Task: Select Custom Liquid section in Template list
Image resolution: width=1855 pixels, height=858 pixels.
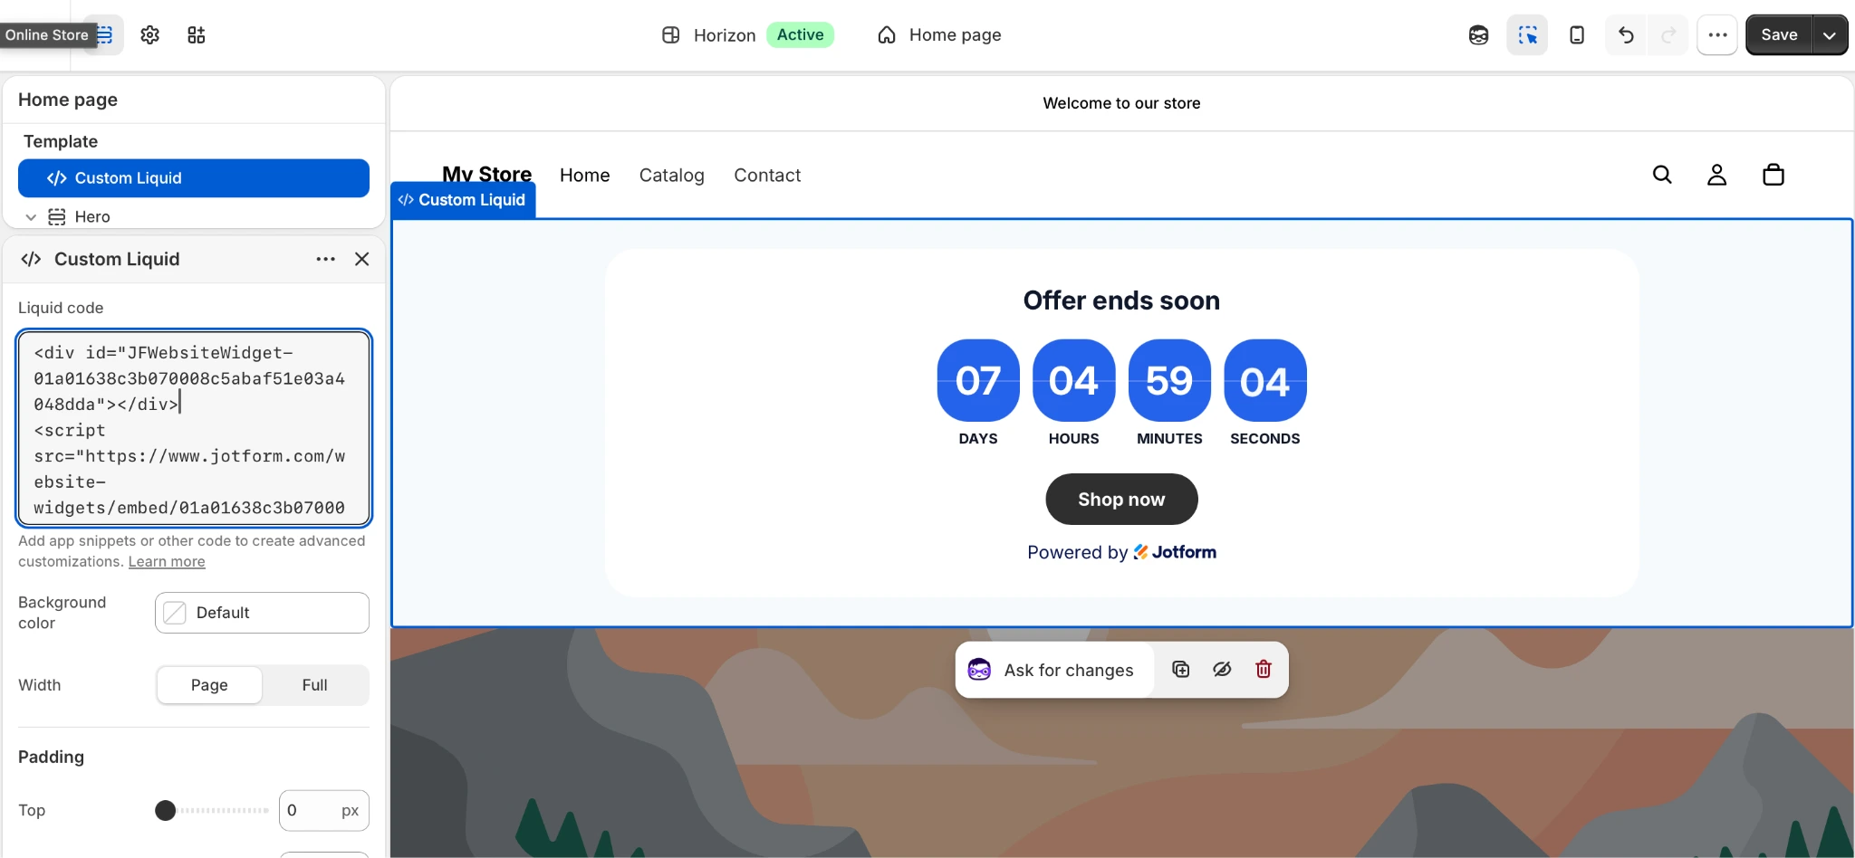Action: point(194,178)
